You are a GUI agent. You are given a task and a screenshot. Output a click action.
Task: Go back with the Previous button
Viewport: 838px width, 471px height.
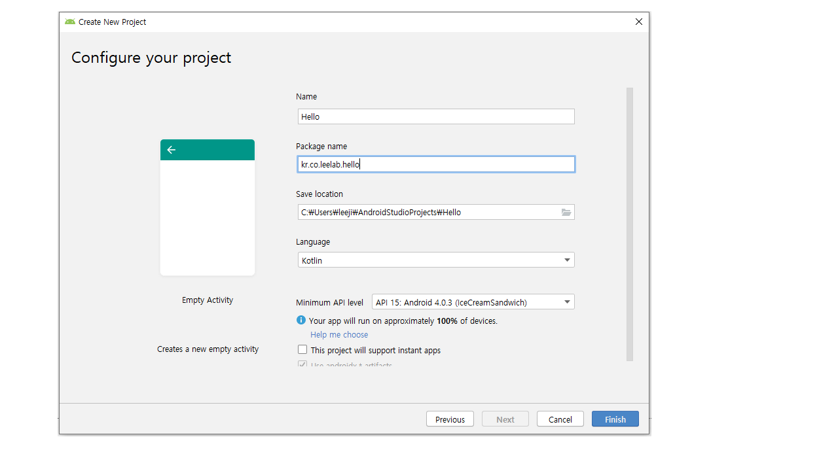coord(450,419)
